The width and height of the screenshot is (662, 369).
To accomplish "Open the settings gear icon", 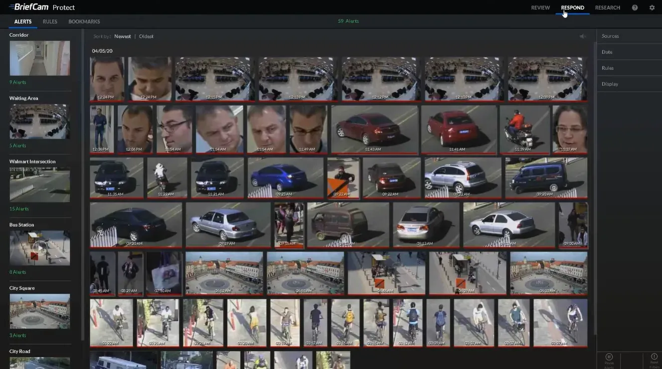I will click(x=652, y=7).
